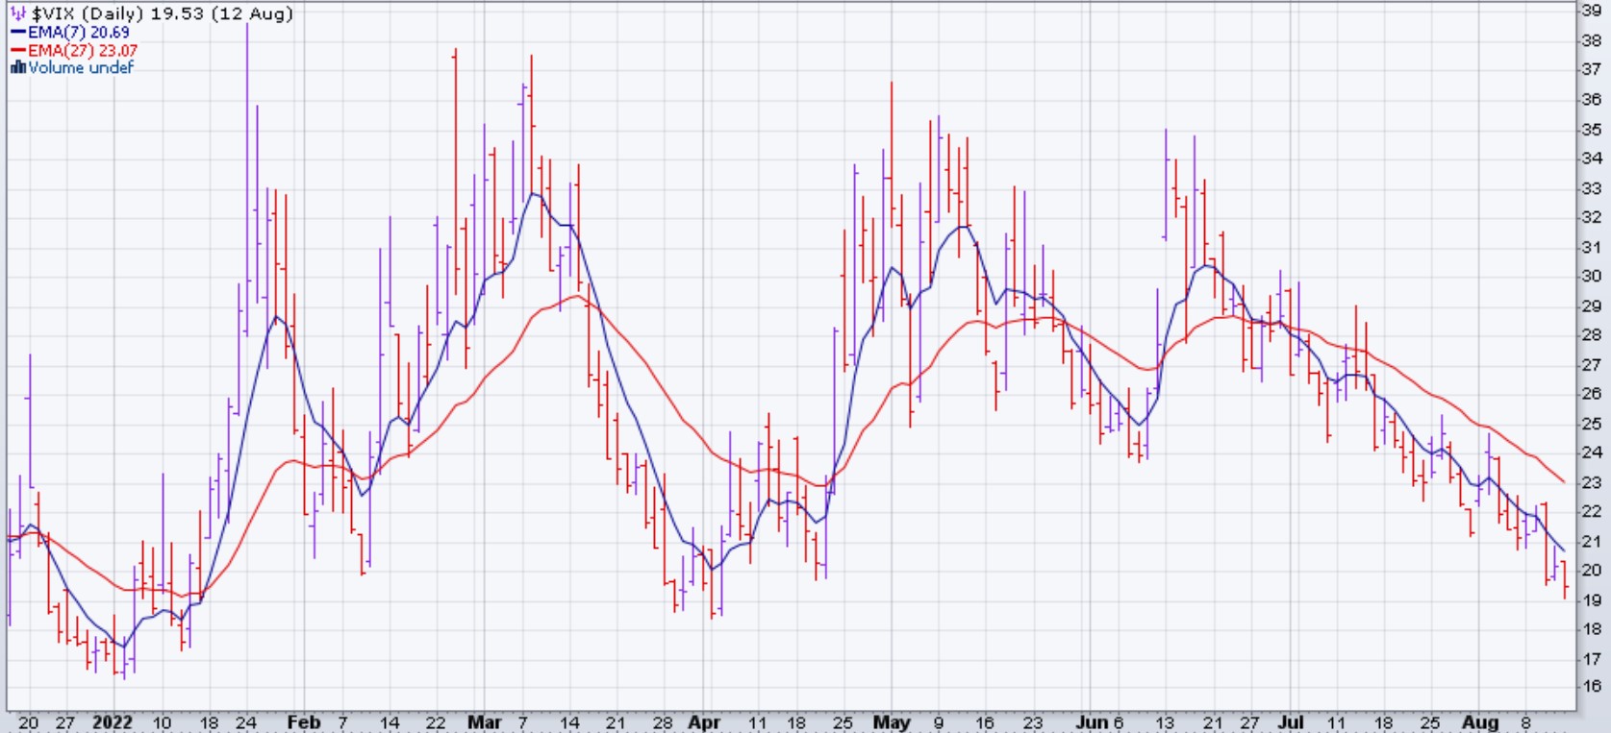
Task: Click the 23 value on the price axis
Action: [x=1591, y=482]
